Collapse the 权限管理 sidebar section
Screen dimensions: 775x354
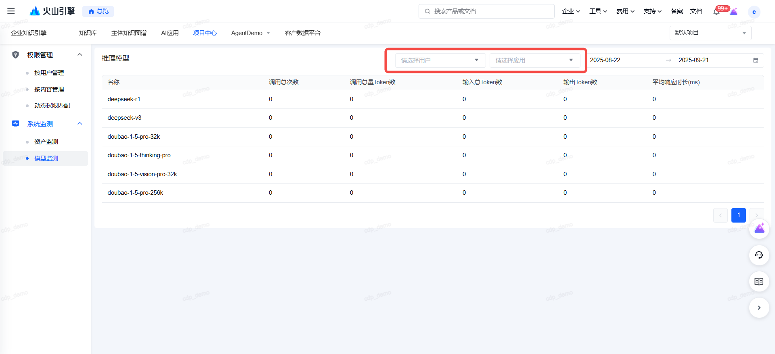[x=80, y=55]
